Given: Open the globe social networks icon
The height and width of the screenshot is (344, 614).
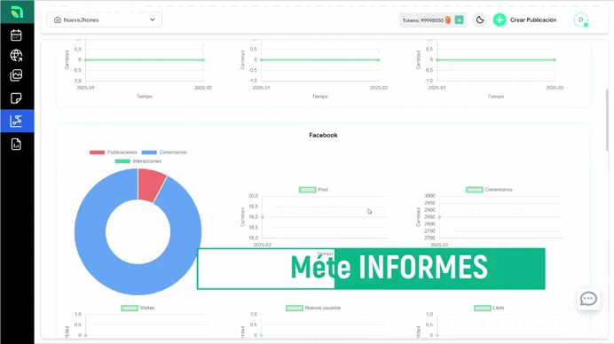Looking at the screenshot, I should (x=16, y=55).
